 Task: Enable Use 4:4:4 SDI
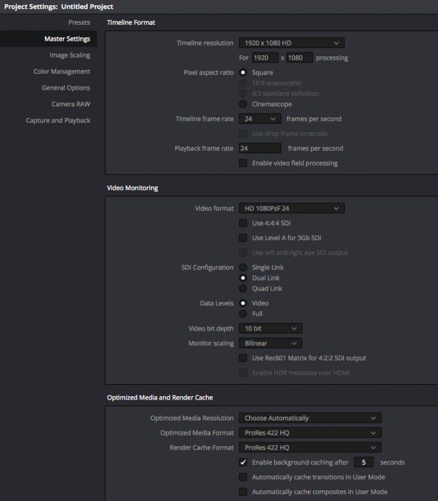pos(243,223)
